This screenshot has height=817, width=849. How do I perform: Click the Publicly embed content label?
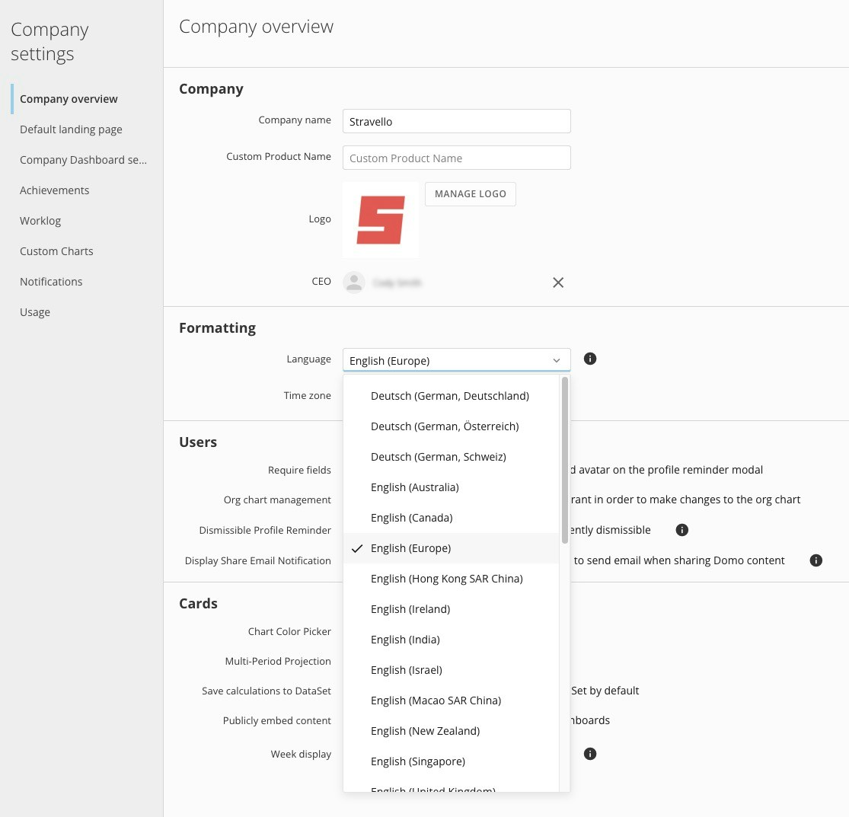(276, 720)
